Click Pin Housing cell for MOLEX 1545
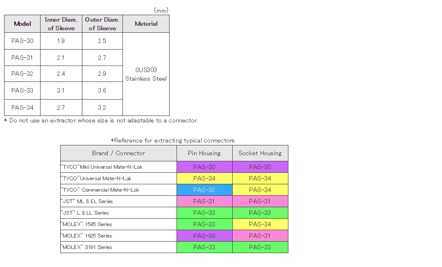 point(204,224)
